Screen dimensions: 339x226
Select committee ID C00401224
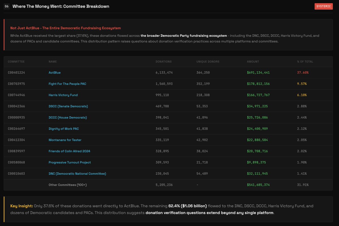tap(16, 73)
